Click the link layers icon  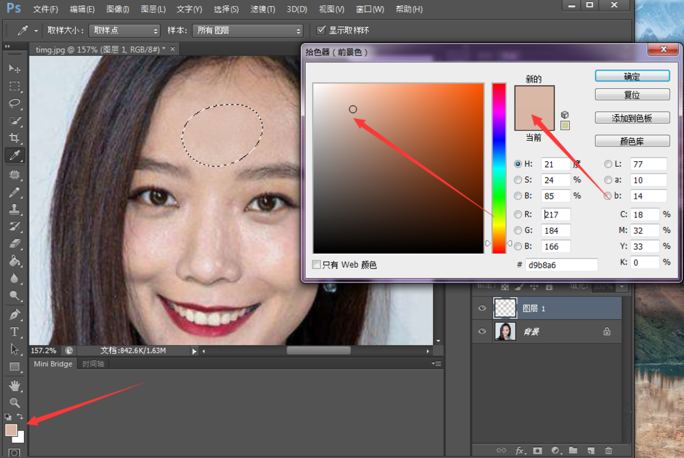(501, 450)
